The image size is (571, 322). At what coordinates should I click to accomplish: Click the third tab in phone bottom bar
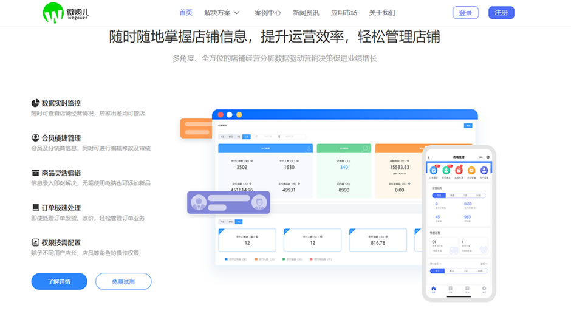[x=467, y=289]
